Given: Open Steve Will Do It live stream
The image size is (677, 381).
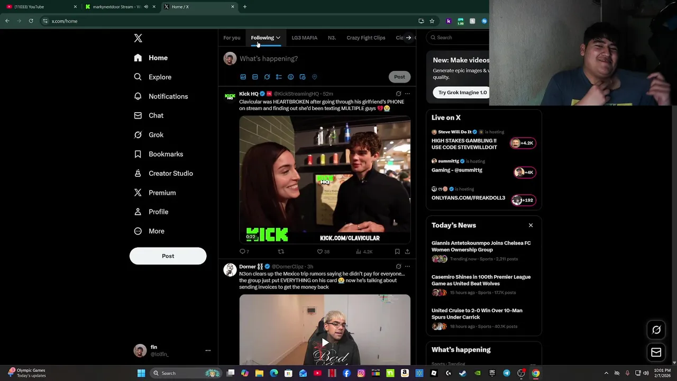Looking at the screenshot, I should pyautogui.click(x=464, y=144).
